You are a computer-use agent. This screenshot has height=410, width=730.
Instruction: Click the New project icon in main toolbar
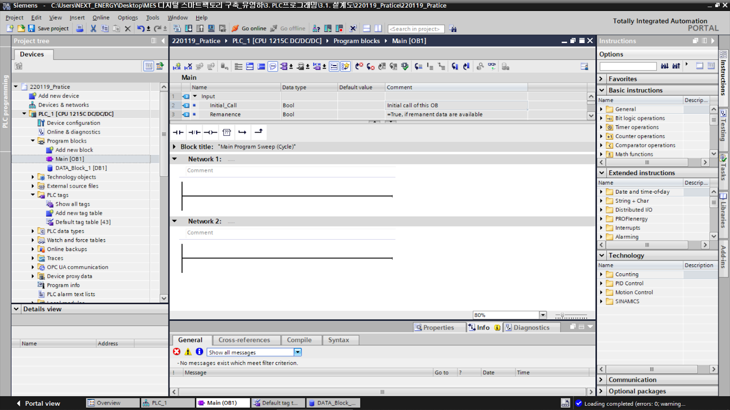(x=10, y=28)
